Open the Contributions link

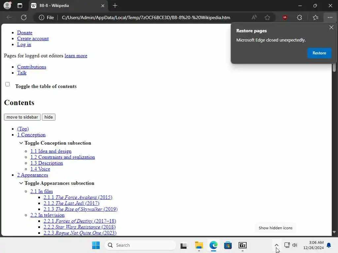point(32,67)
